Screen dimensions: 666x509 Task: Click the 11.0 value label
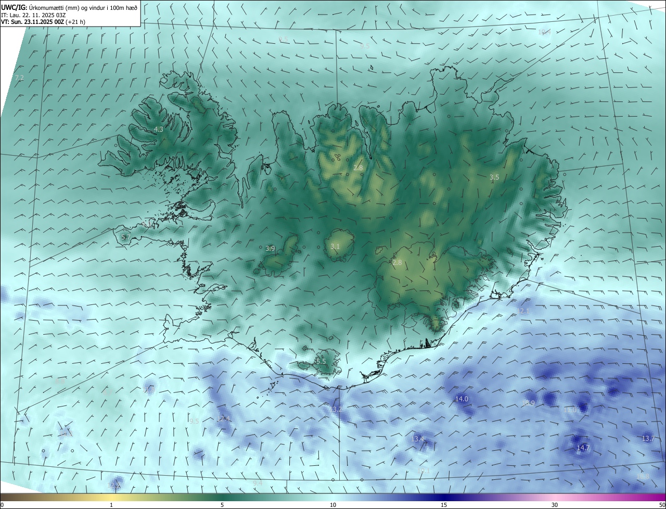pos(570,410)
